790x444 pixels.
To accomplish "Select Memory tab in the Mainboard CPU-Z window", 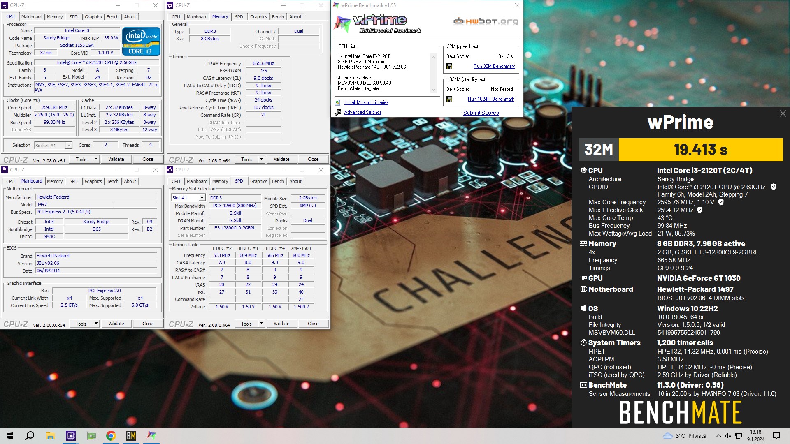I will [55, 181].
